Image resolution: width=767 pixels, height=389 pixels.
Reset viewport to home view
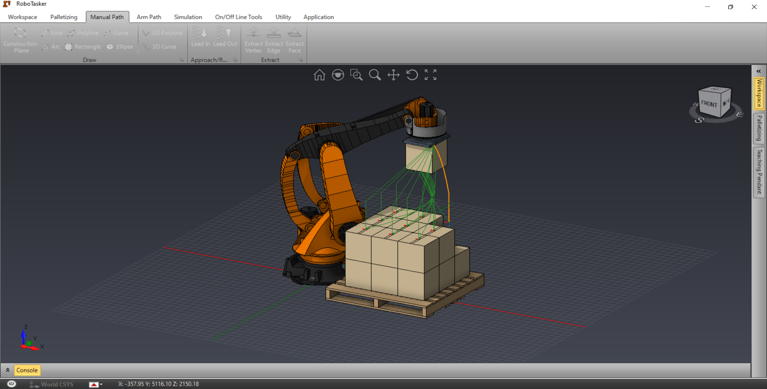click(x=319, y=75)
